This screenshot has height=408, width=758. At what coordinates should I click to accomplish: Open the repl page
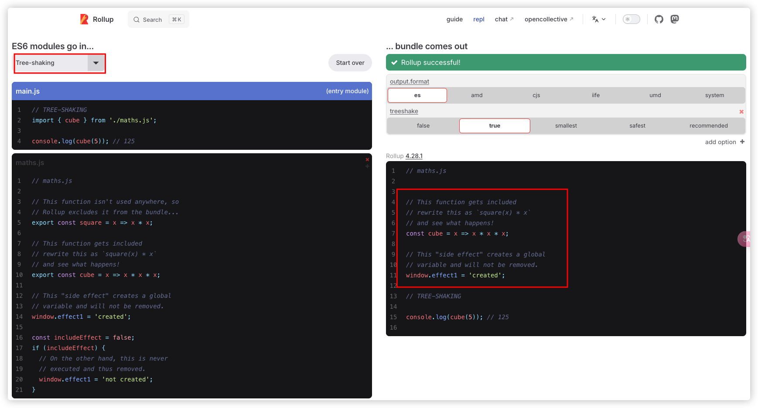[479, 19]
